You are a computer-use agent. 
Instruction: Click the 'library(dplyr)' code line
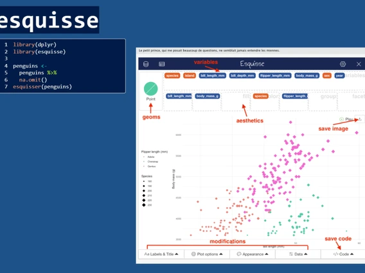35,45
